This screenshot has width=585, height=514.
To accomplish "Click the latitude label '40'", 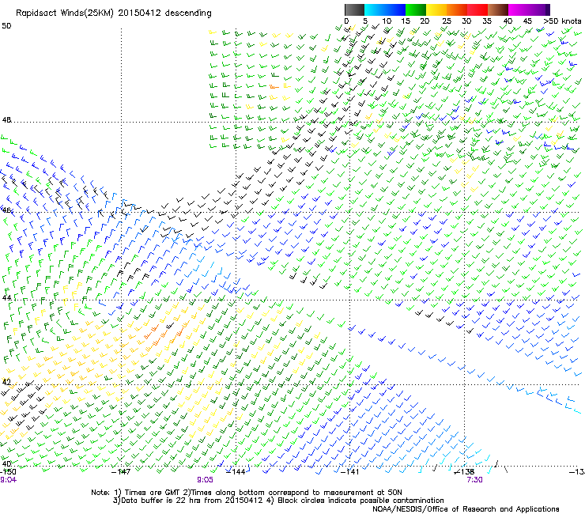I will pos(6,464).
